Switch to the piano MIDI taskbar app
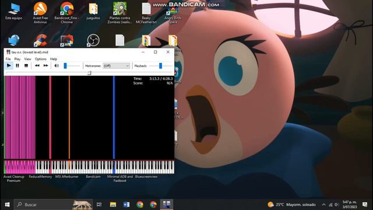Viewport: 373px width, 210px height. point(167,205)
